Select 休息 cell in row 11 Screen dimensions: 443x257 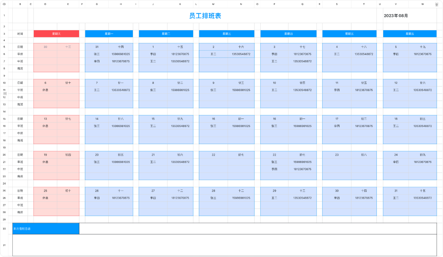(x=45, y=90)
